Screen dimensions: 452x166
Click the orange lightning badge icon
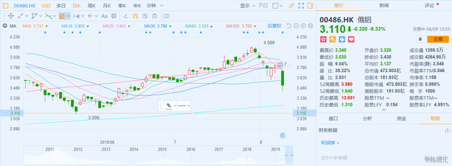[x=332, y=39]
